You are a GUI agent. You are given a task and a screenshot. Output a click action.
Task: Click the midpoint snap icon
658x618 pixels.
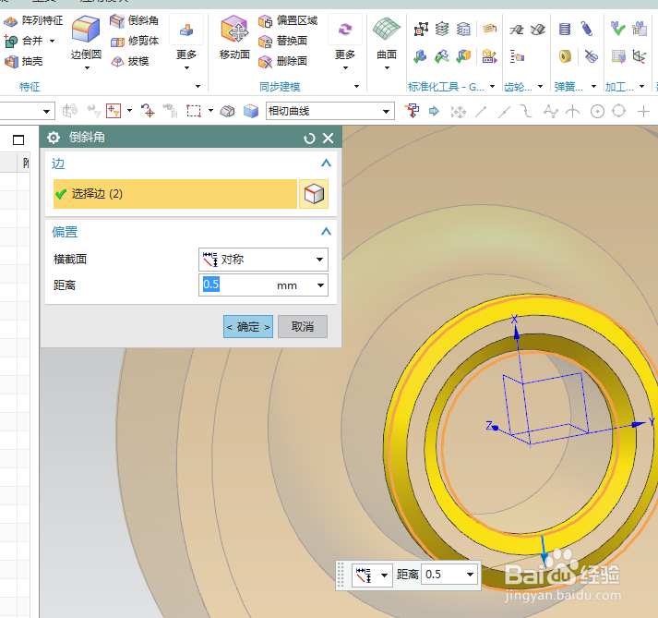(503, 112)
